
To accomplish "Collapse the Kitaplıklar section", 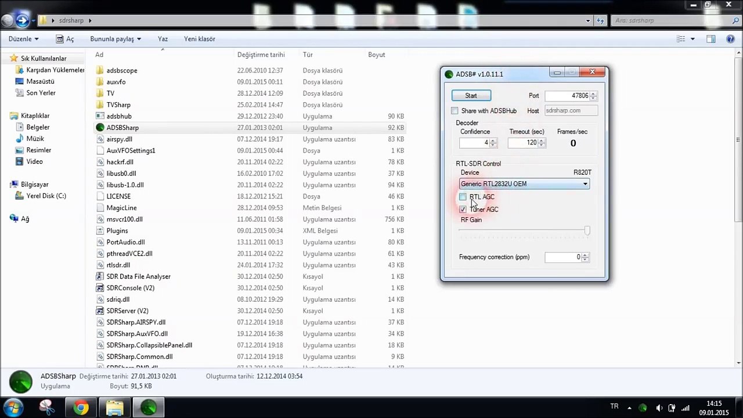I will click(6, 116).
